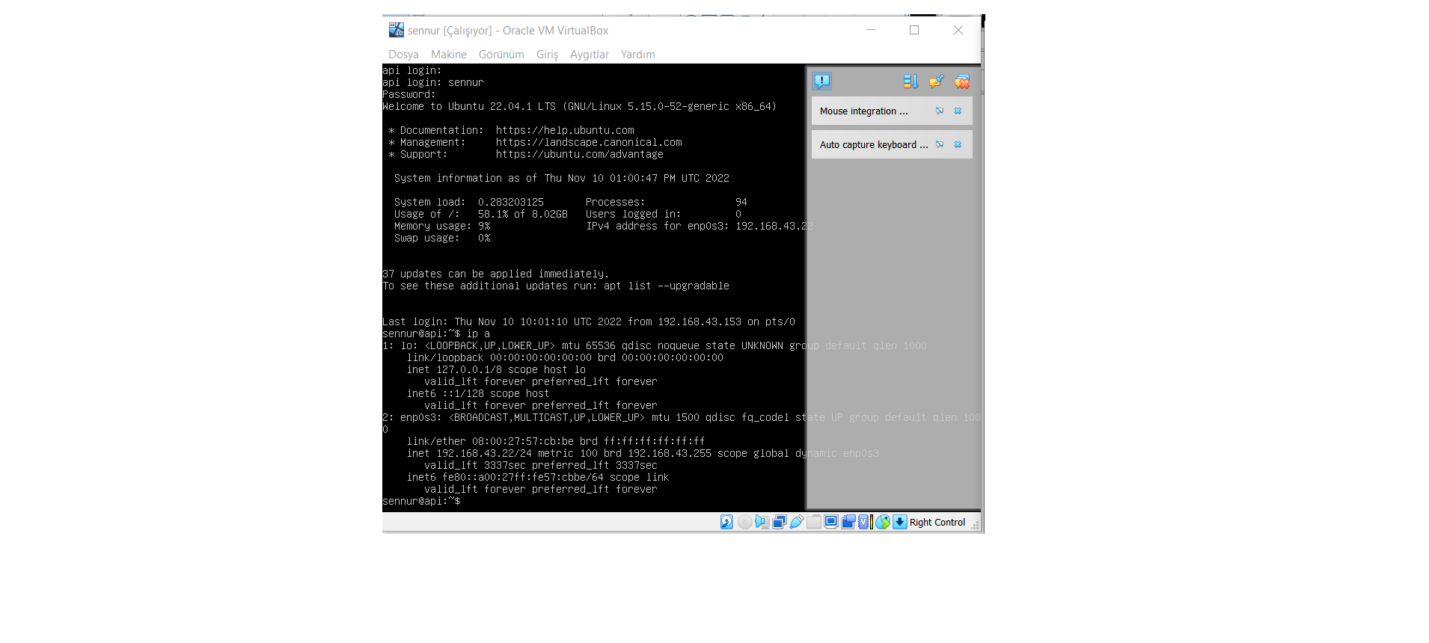Open the Görünüm menu
This screenshot has width=1429, height=643.
pyautogui.click(x=501, y=55)
